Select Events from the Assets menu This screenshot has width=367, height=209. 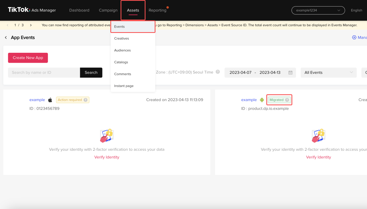click(x=133, y=27)
